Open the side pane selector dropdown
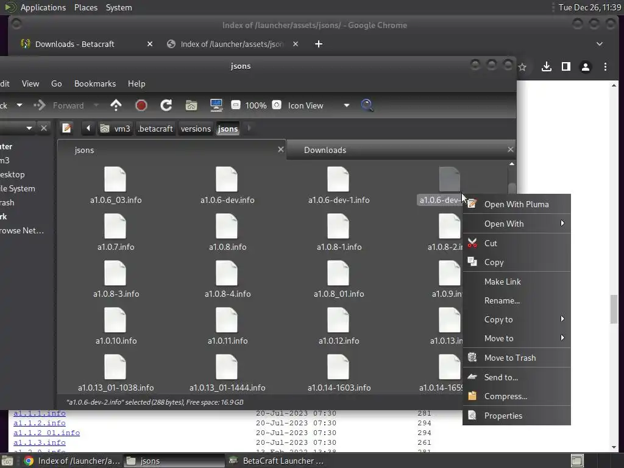The width and height of the screenshot is (624, 468). pyautogui.click(x=29, y=128)
